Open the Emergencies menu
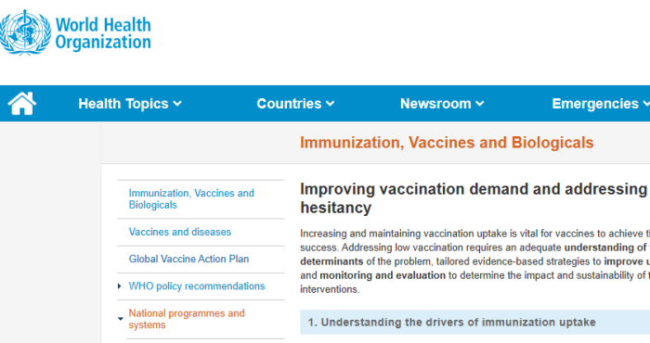The height and width of the screenshot is (343, 650). coord(601,104)
